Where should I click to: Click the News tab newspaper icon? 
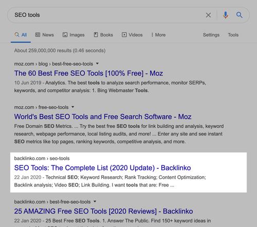pos(38,35)
